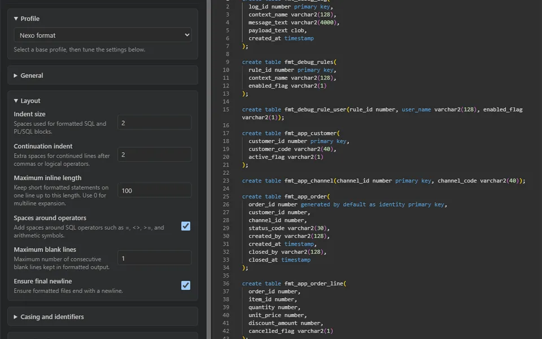Click the customer_code varchar2(40) line
This screenshot has width=542, height=339.
(292, 149)
